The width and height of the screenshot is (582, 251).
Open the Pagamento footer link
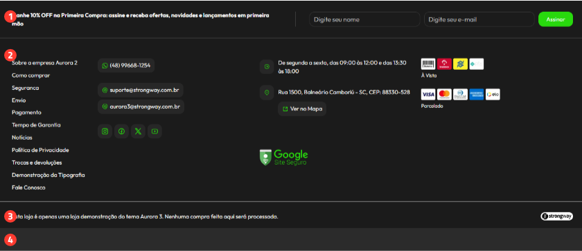[x=27, y=113]
